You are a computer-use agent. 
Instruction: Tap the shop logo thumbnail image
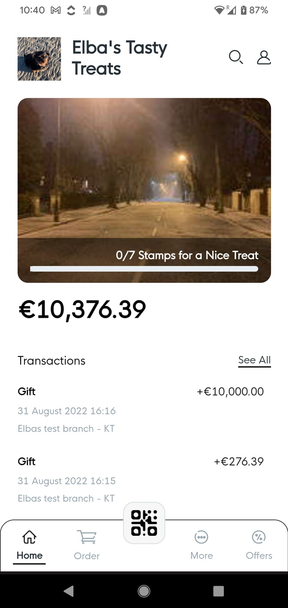pyautogui.click(x=39, y=58)
